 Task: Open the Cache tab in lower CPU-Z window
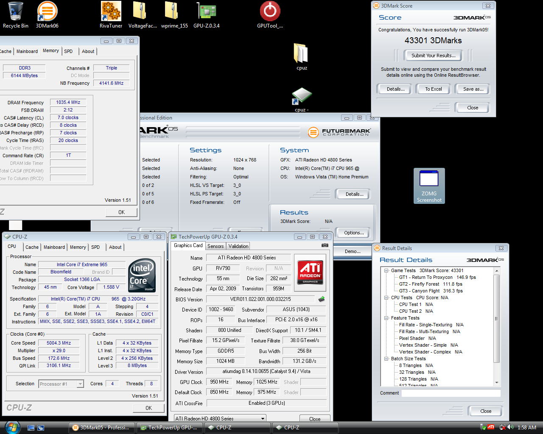pos(32,247)
